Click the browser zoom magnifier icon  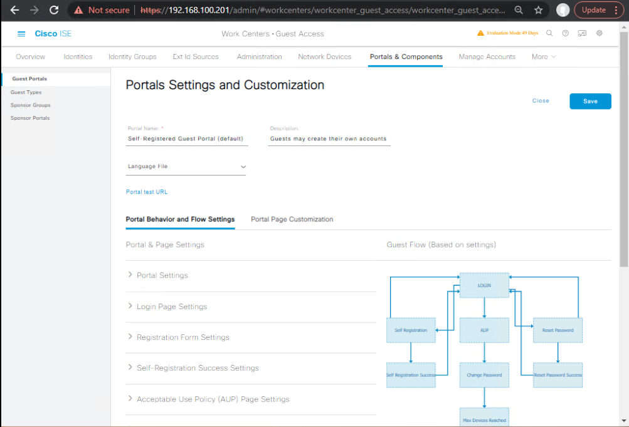(x=519, y=10)
